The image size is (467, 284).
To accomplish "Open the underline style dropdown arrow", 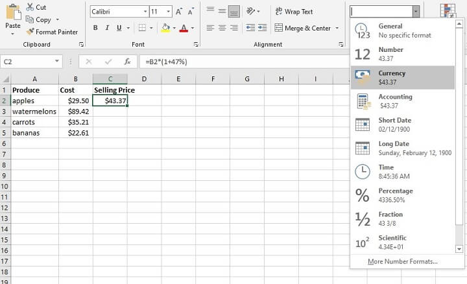I will (128, 29).
